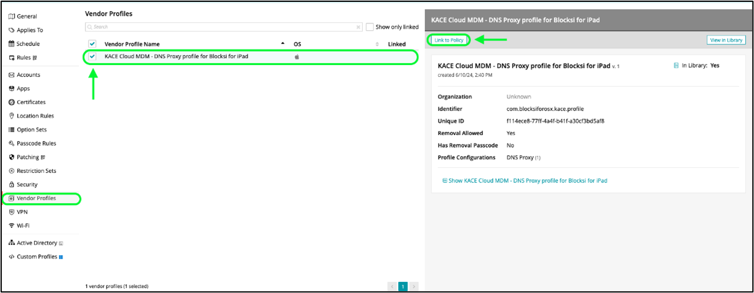Click the Passcode Rules icon
The height and width of the screenshot is (293, 754).
tap(12, 143)
